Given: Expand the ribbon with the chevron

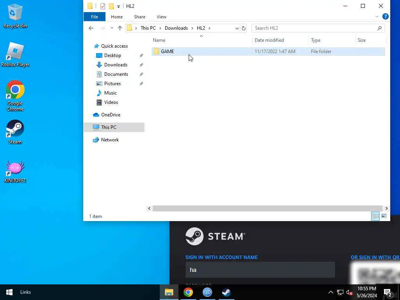Looking at the screenshot, I should pyautogui.click(x=377, y=16).
